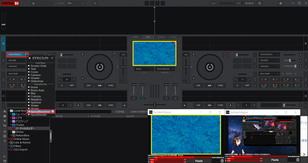Click the A text-size icon in sidebar
This screenshot has width=308, height=163.
(5, 156)
